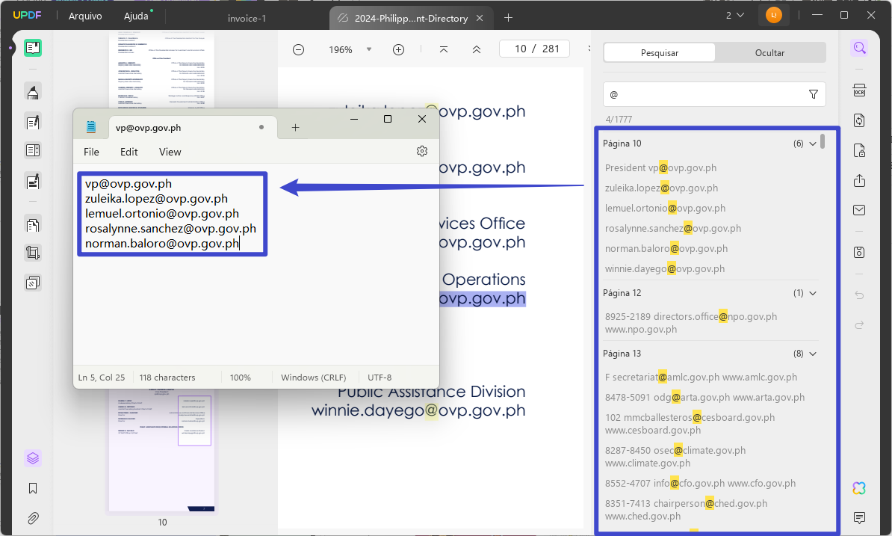Click the search magnifier icon in right sidebar
This screenshot has width=892, height=536.
(x=860, y=48)
